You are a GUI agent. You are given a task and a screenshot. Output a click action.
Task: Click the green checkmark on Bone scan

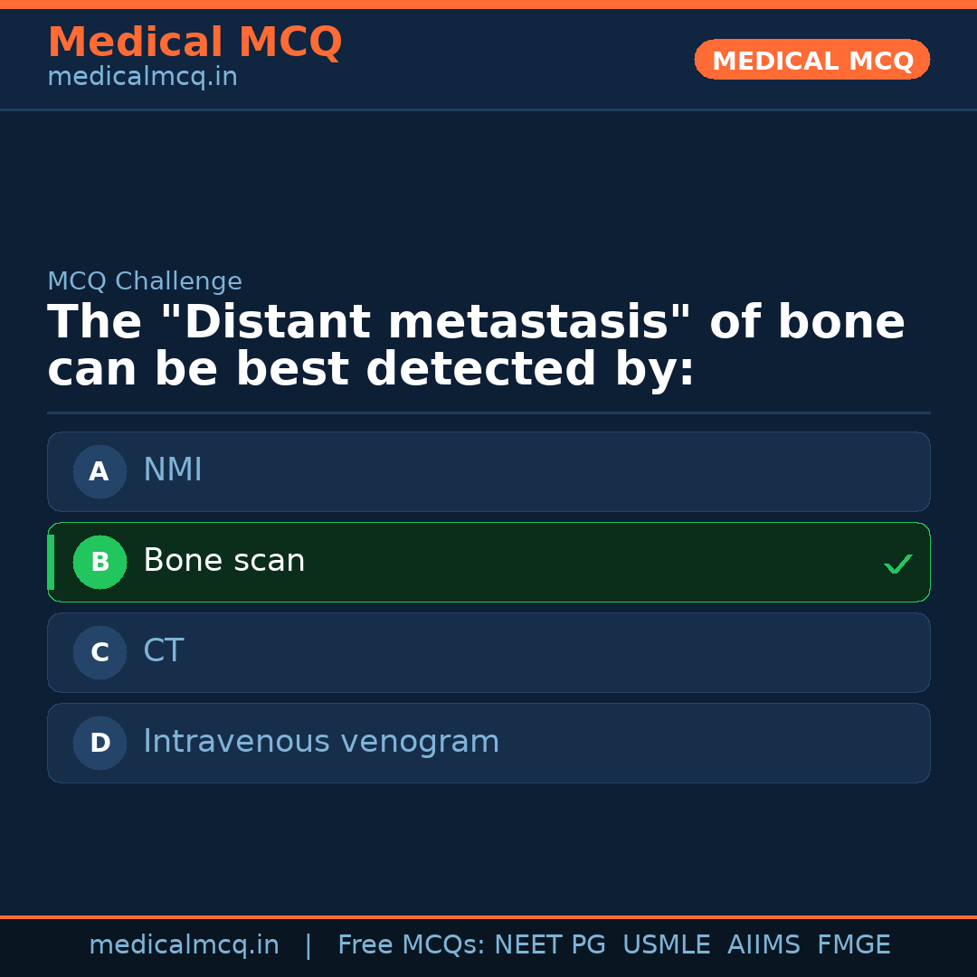[897, 564]
